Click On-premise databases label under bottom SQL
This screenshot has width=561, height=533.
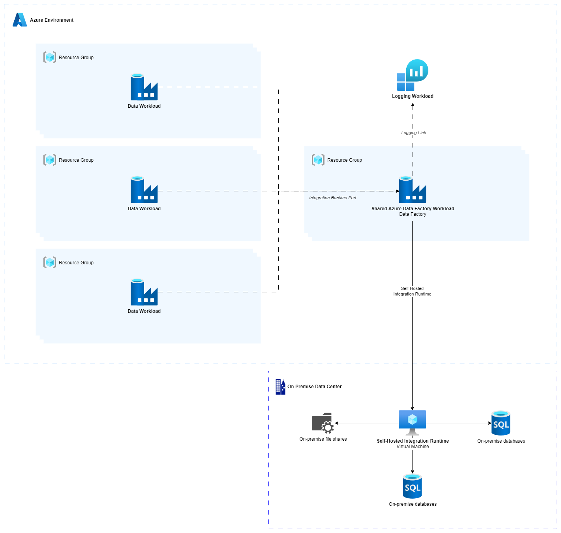coord(413,504)
